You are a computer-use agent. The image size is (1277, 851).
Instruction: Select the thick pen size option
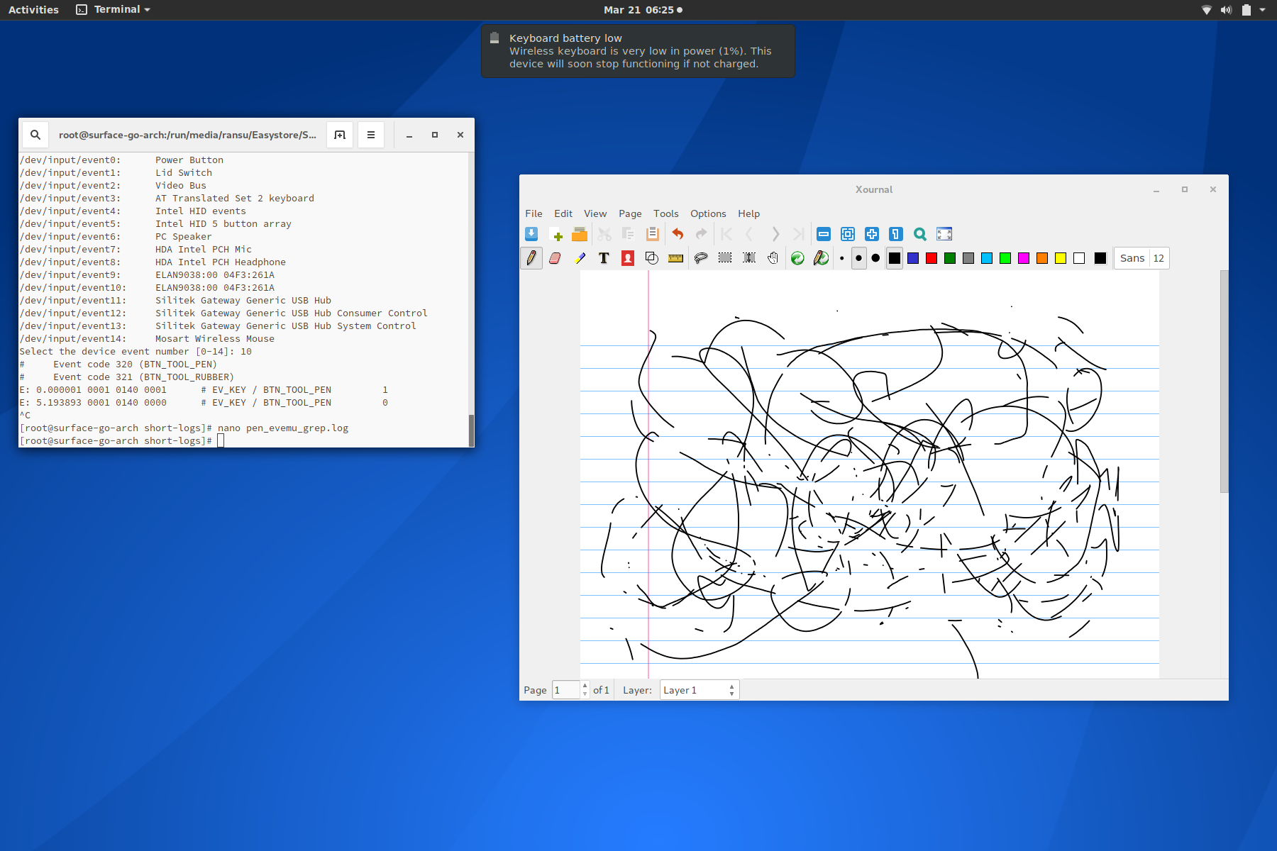(875, 258)
